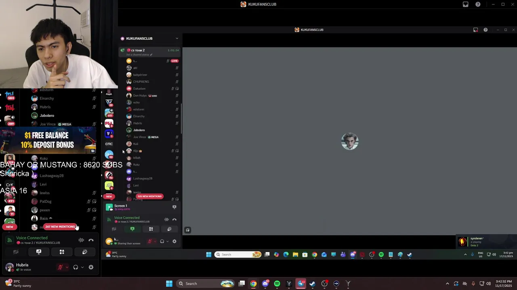Toggle mute in streamed user panel
The height and width of the screenshot is (290, 517).
tap(150, 241)
